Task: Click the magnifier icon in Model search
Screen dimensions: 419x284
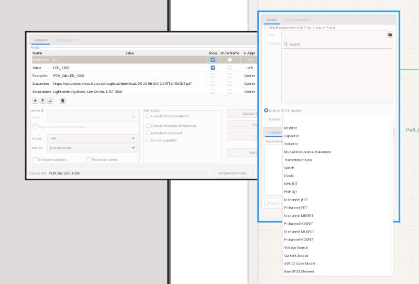Action: [285, 44]
